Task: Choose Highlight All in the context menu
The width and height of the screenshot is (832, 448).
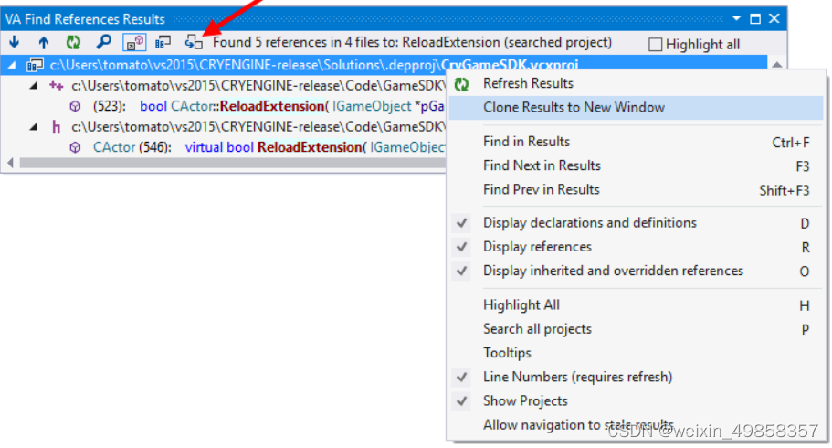Action: pyautogui.click(x=636, y=305)
